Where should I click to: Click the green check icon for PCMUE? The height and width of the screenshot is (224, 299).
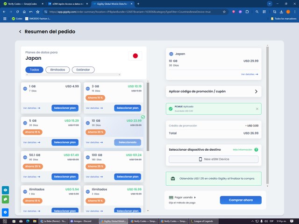(x=171, y=109)
